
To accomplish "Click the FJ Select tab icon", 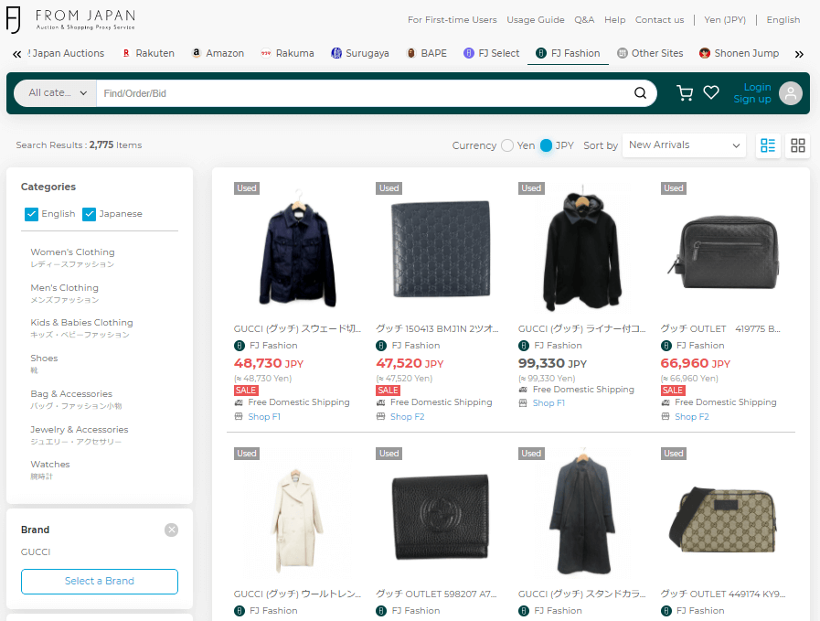I will [x=469, y=53].
